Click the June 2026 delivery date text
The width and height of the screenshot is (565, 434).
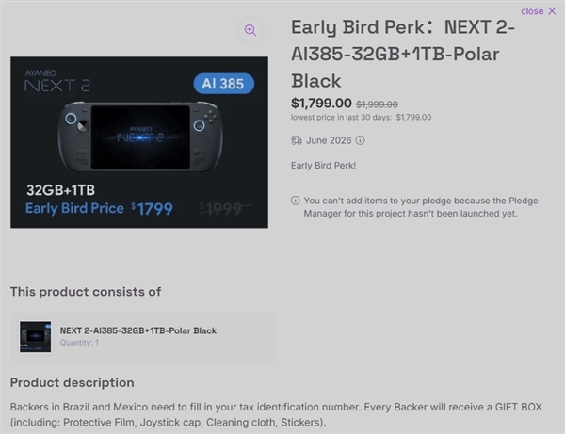tap(329, 140)
